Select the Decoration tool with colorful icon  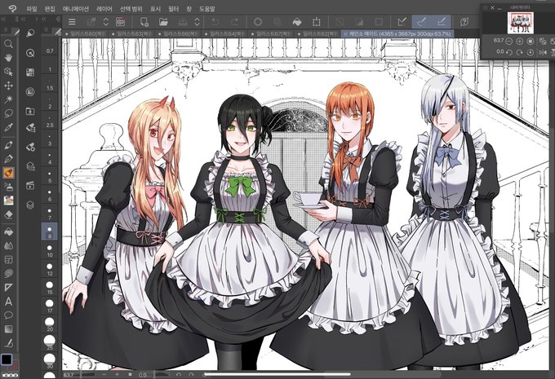(x=8, y=201)
